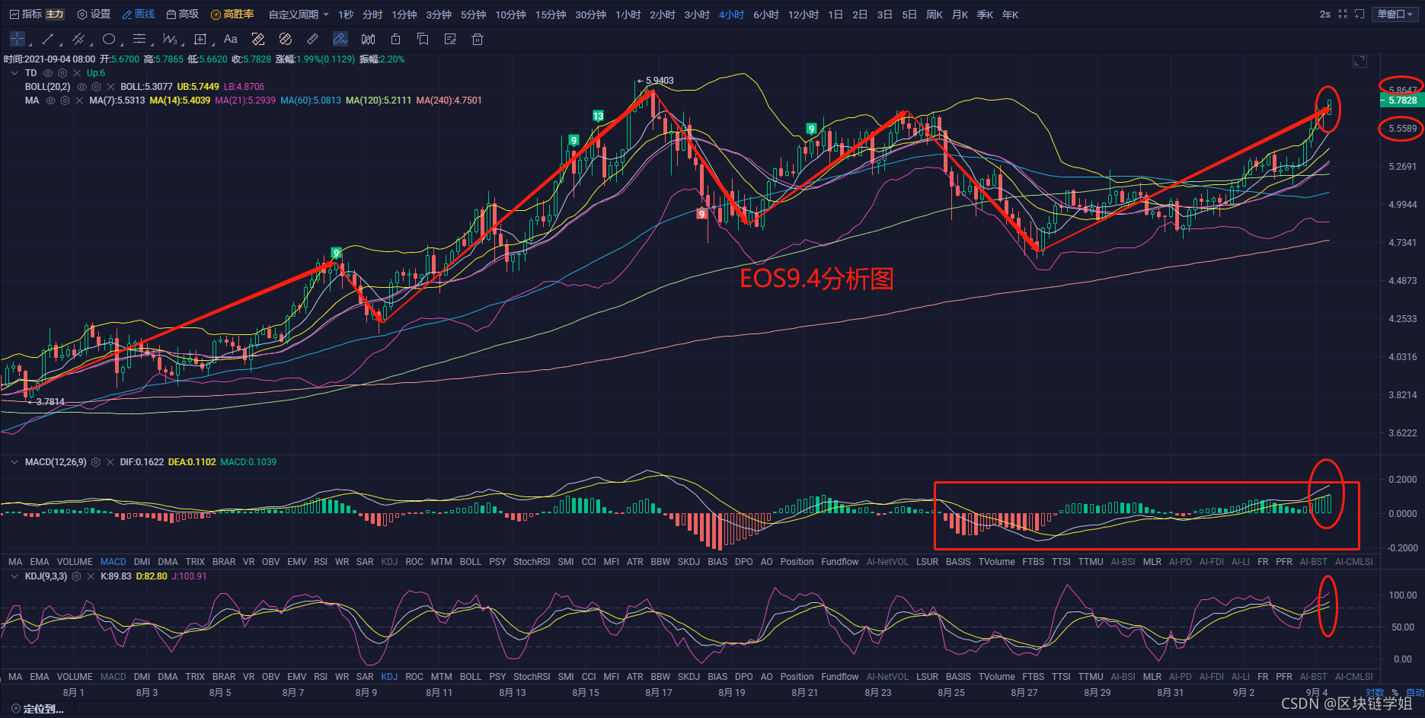Click the candlestick magnet icon
Viewport: 1425px width, 718px height.
tap(368, 39)
